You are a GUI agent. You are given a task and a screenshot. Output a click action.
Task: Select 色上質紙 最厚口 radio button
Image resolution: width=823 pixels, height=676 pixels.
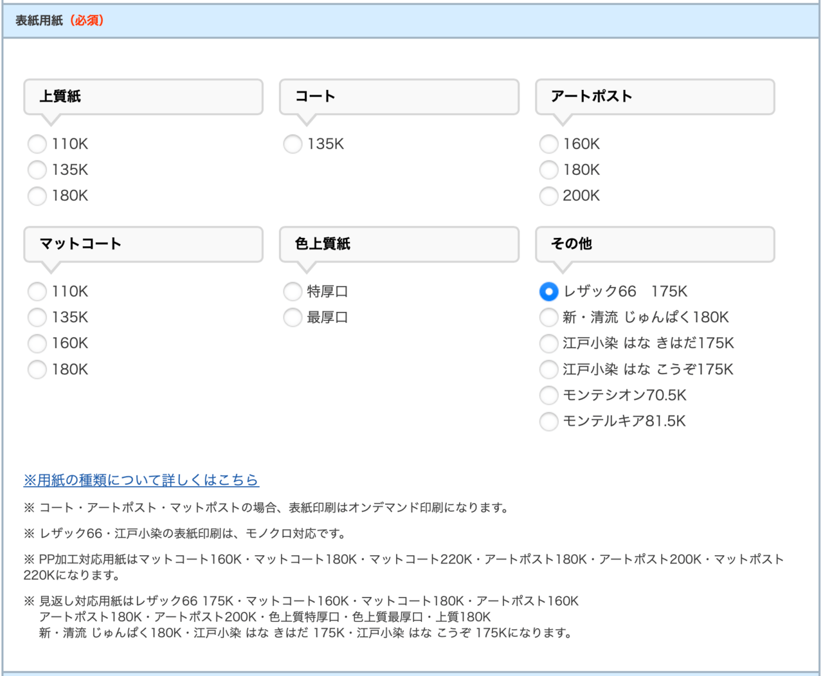point(293,317)
